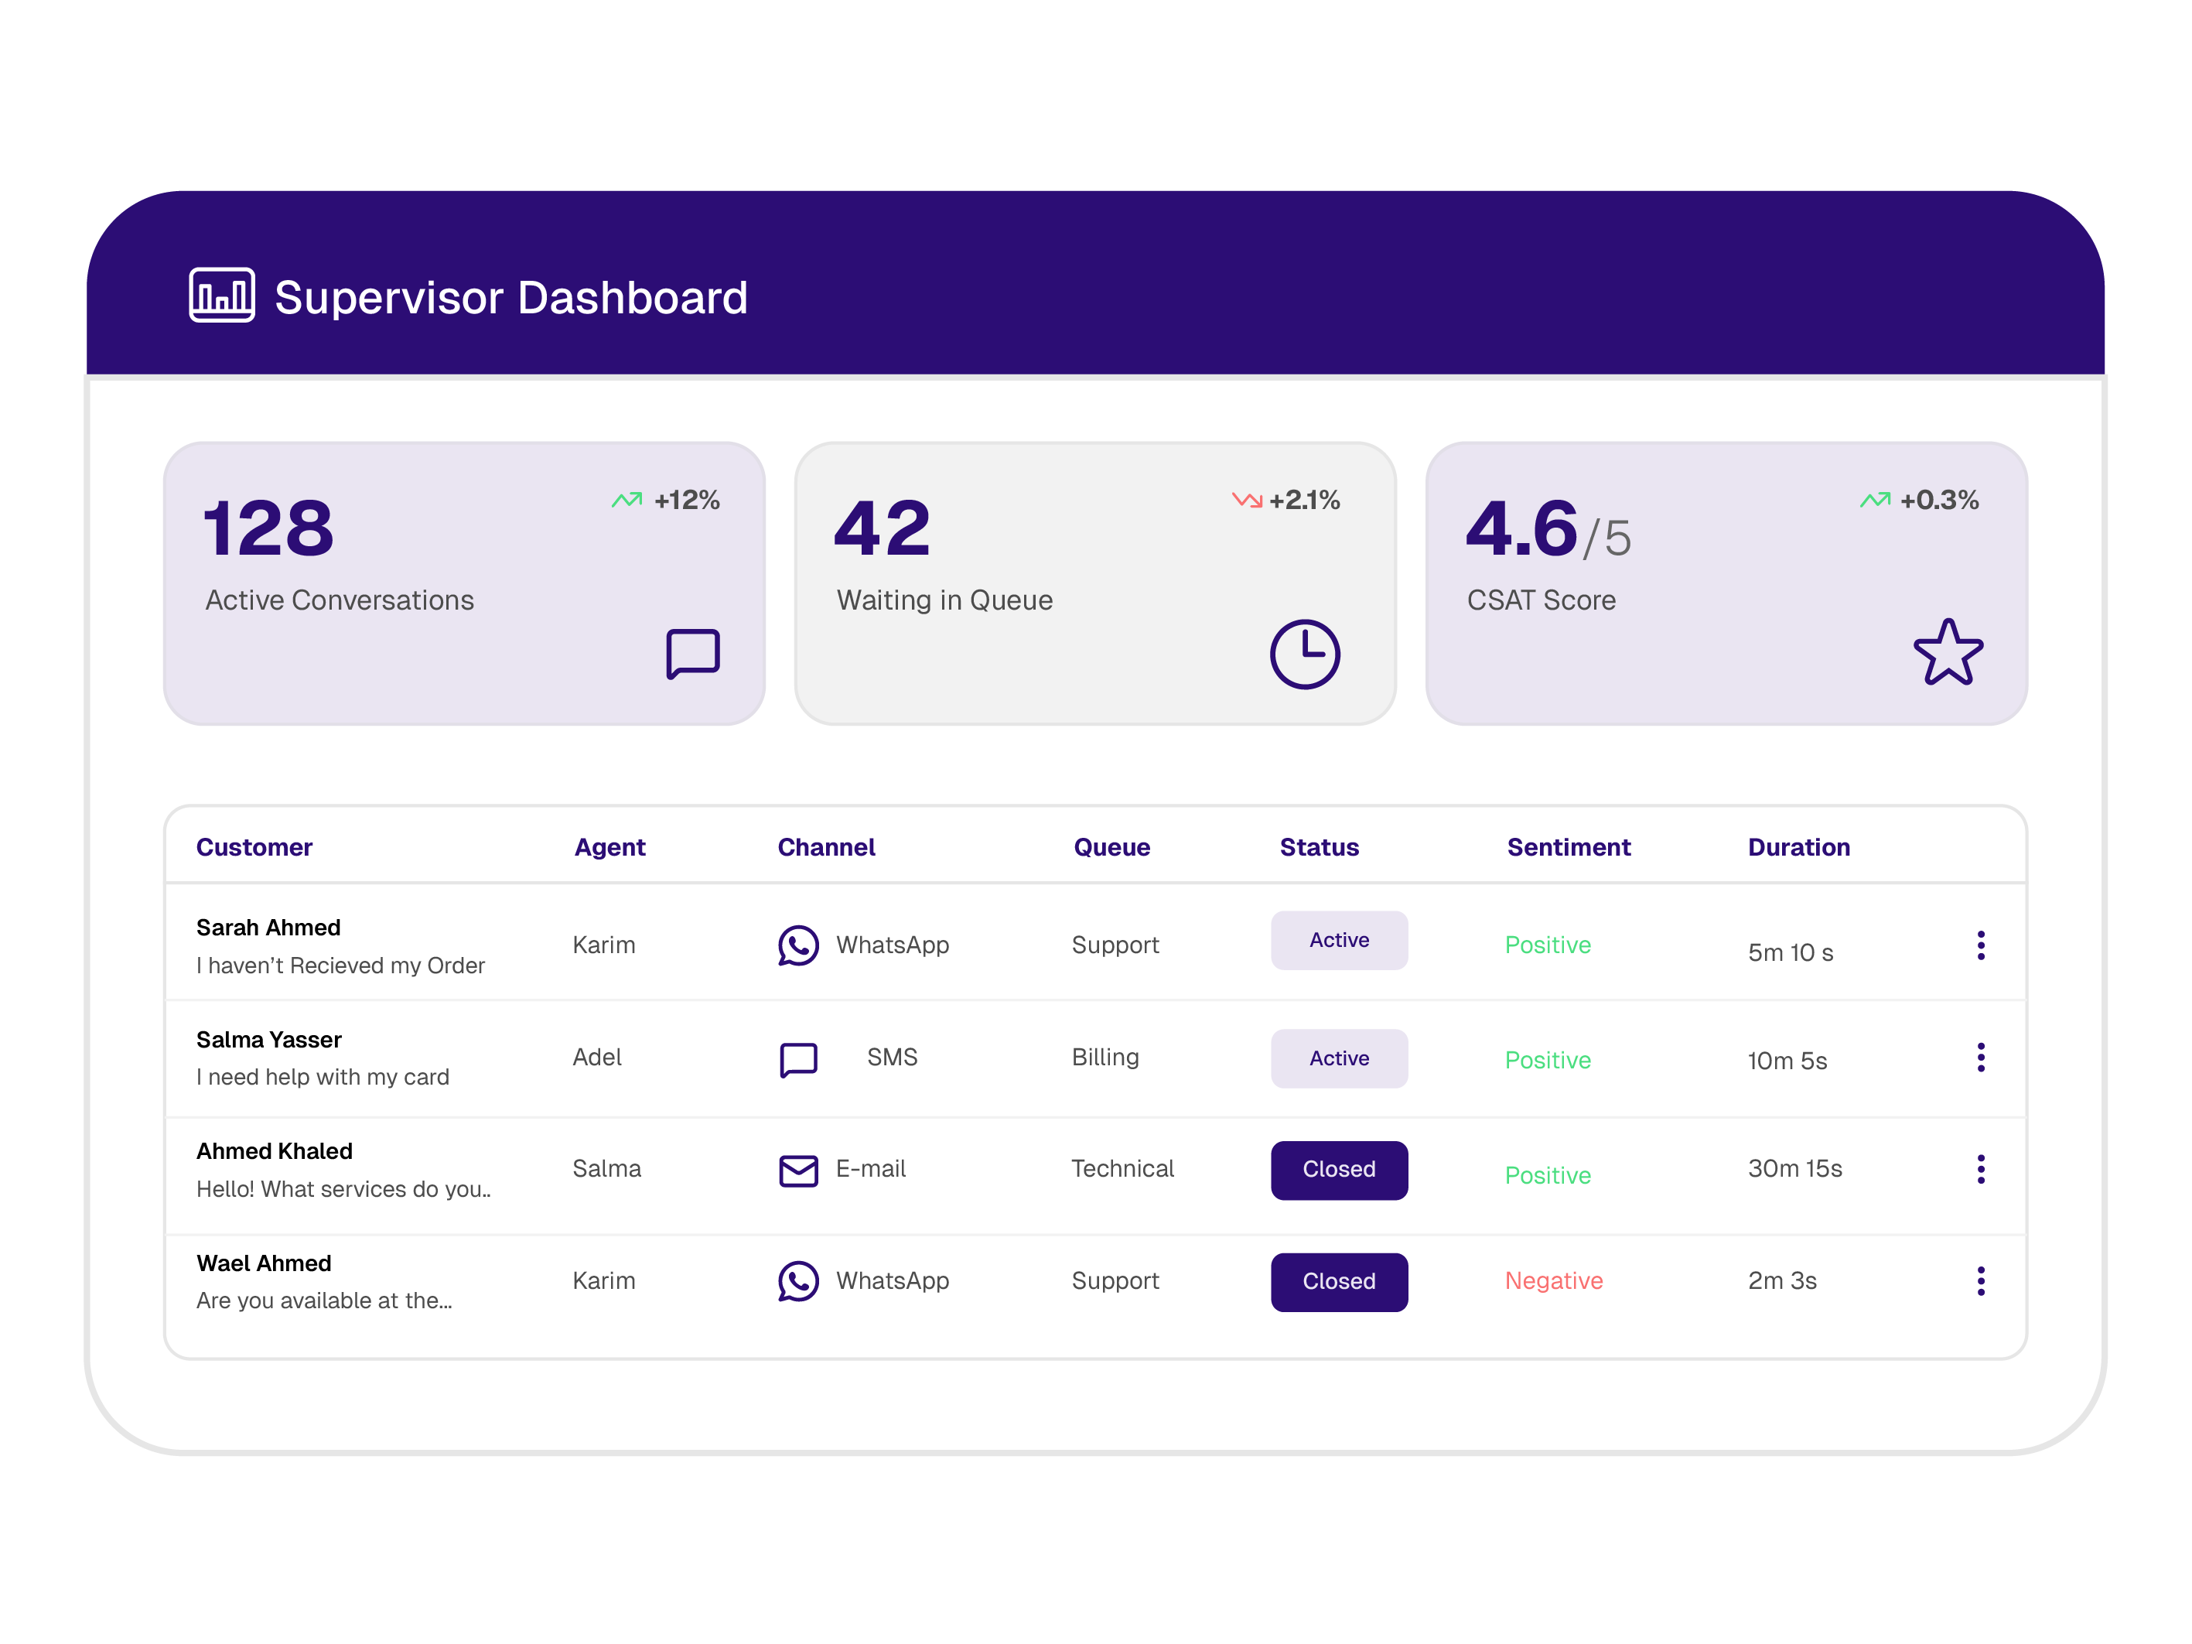This screenshot has width=2192, height=1644.
Task: Click the SMS message icon in Salma Yasser's row
Action: (x=797, y=1059)
